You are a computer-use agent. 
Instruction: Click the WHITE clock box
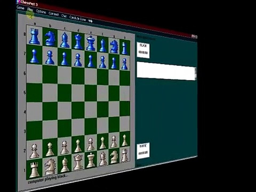click(x=143, y=151)
